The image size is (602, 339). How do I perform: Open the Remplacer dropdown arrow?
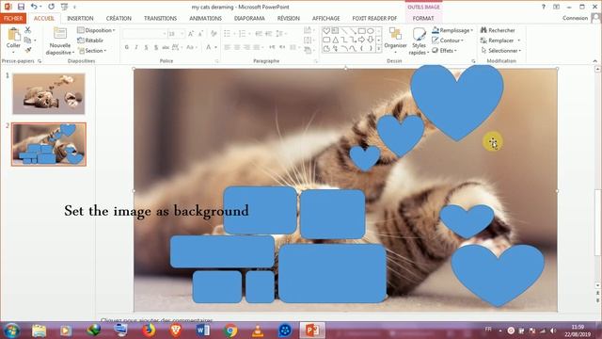pyautogui.click(x=518, y=40)
